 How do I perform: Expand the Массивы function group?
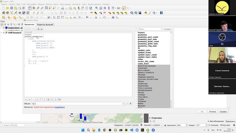136,75
